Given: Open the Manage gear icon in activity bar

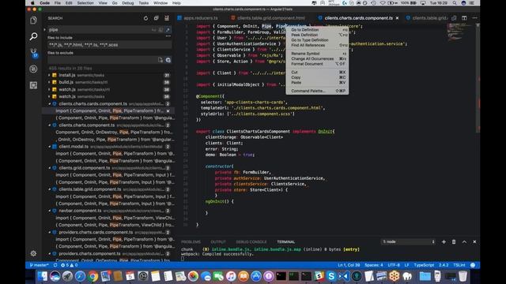Looking at the screenshot, I should click(x=33, y=253).
